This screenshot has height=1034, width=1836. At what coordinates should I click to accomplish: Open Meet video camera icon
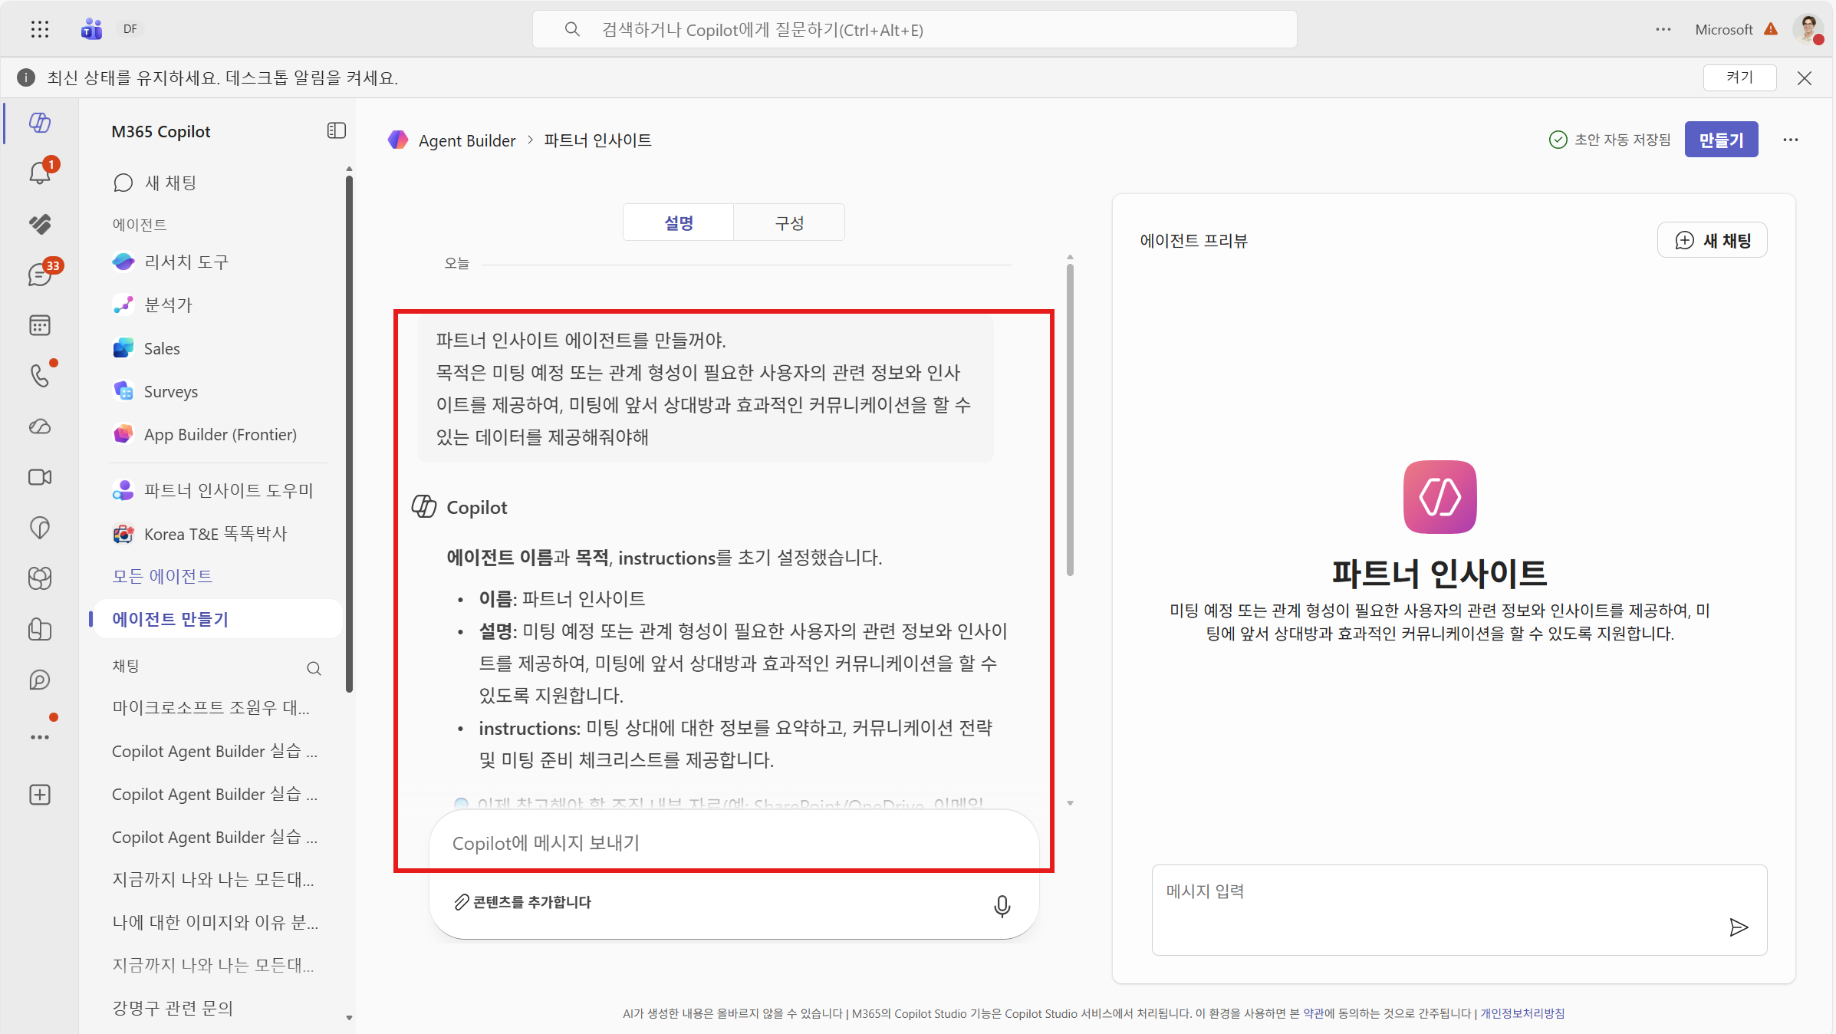tap(40, 477)
